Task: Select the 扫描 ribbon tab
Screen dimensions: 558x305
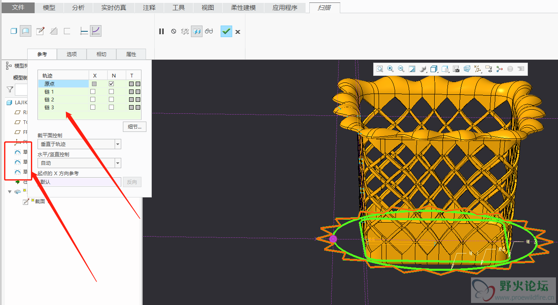Action: pos(325,7)
